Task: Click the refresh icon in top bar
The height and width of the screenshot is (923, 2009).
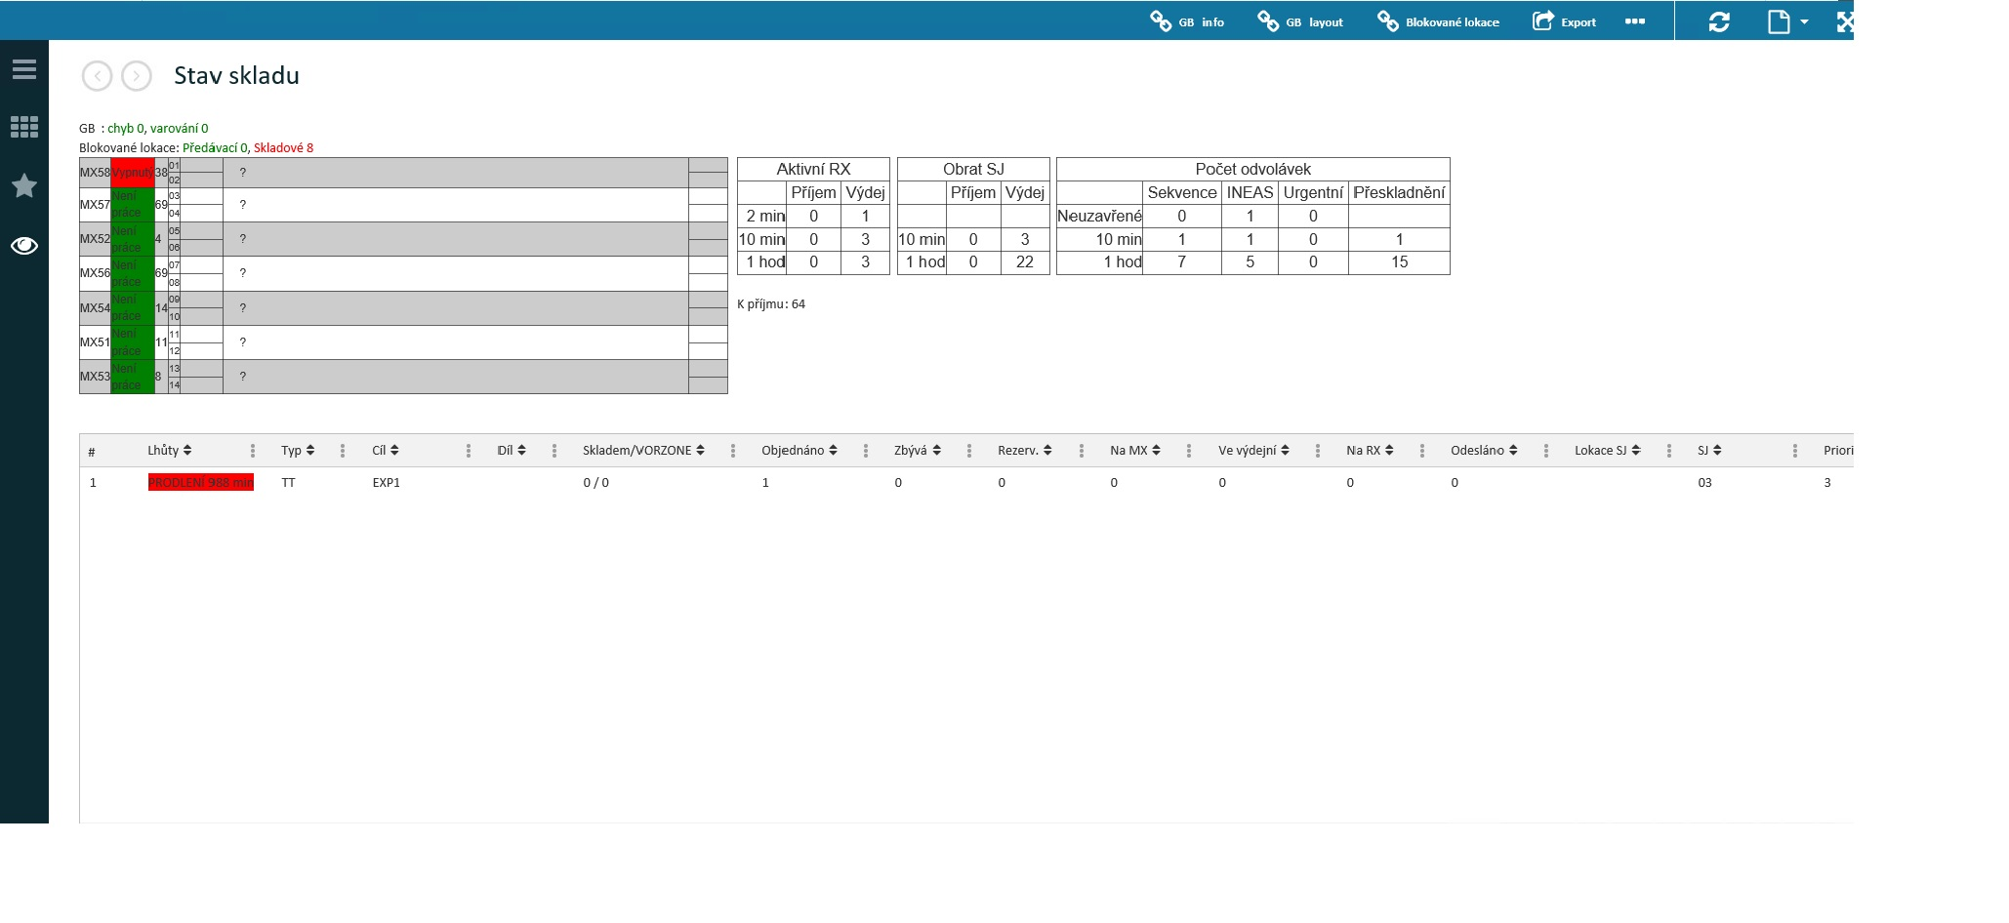Action: pos(1719,21)
